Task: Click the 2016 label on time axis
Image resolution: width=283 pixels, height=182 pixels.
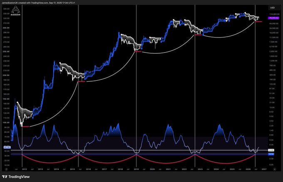Action: [x=88, y=170]
